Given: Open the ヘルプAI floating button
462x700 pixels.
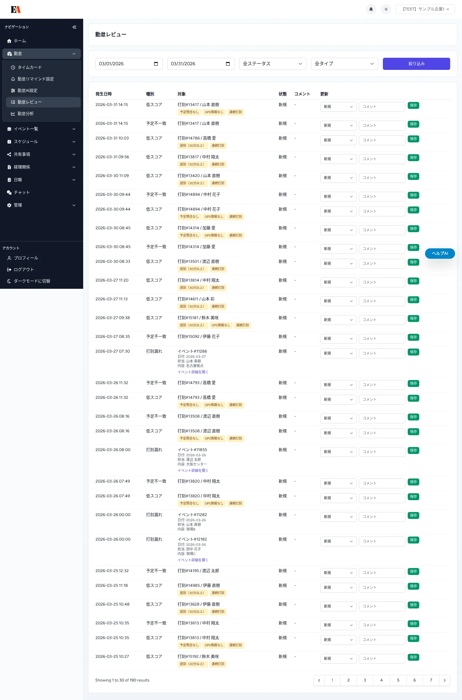Looking at the screenshot, I should [439, 253].
